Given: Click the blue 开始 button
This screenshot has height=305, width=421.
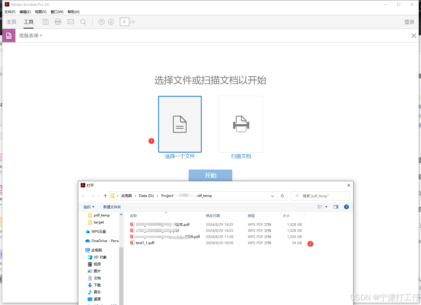Looking at the screenshot, I should [x=211, y=175].
